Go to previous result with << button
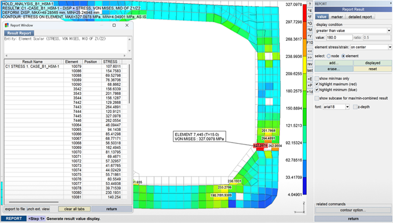The height and width of the screenshot is (223, 393). 310,50
